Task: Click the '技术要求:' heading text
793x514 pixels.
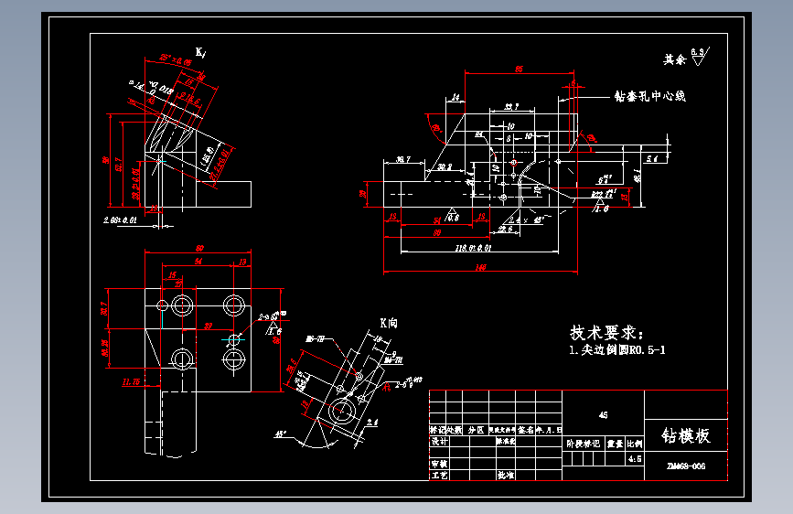Action: pyautogui.click(x=606, y=332)
